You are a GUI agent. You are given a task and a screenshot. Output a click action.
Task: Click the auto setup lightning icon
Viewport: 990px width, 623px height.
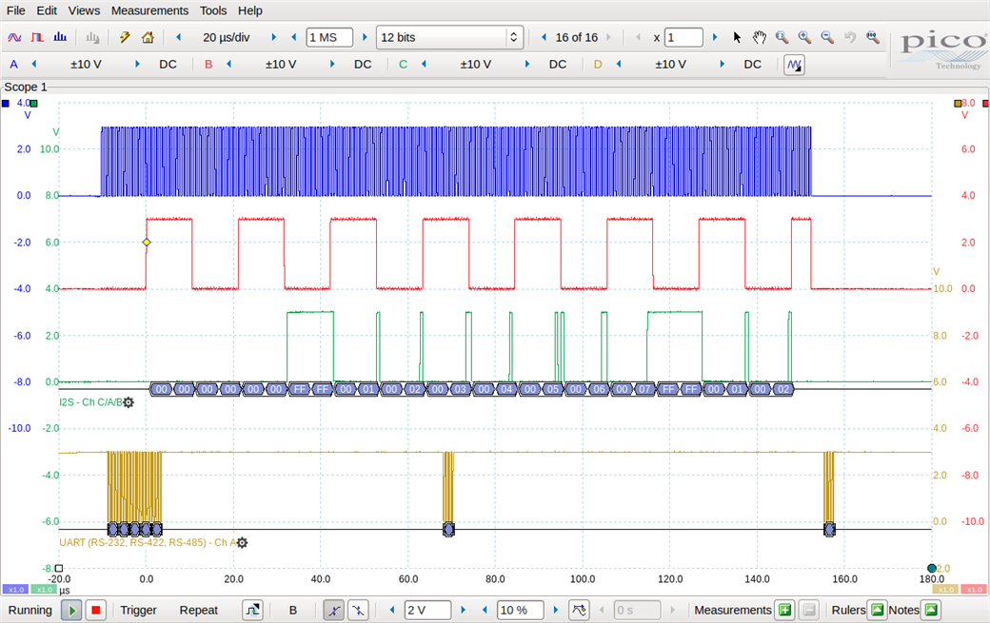coord(125,37)
